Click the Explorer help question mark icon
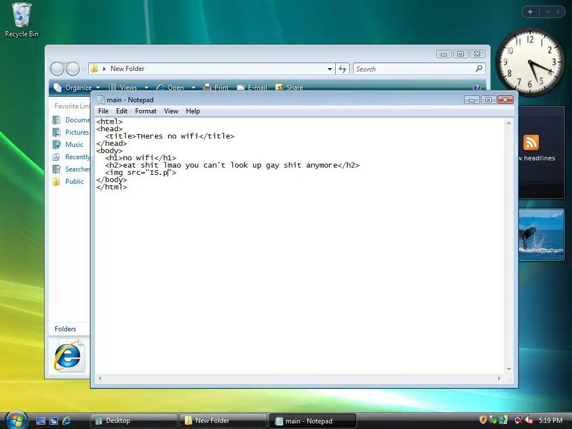 pos(476,88)
